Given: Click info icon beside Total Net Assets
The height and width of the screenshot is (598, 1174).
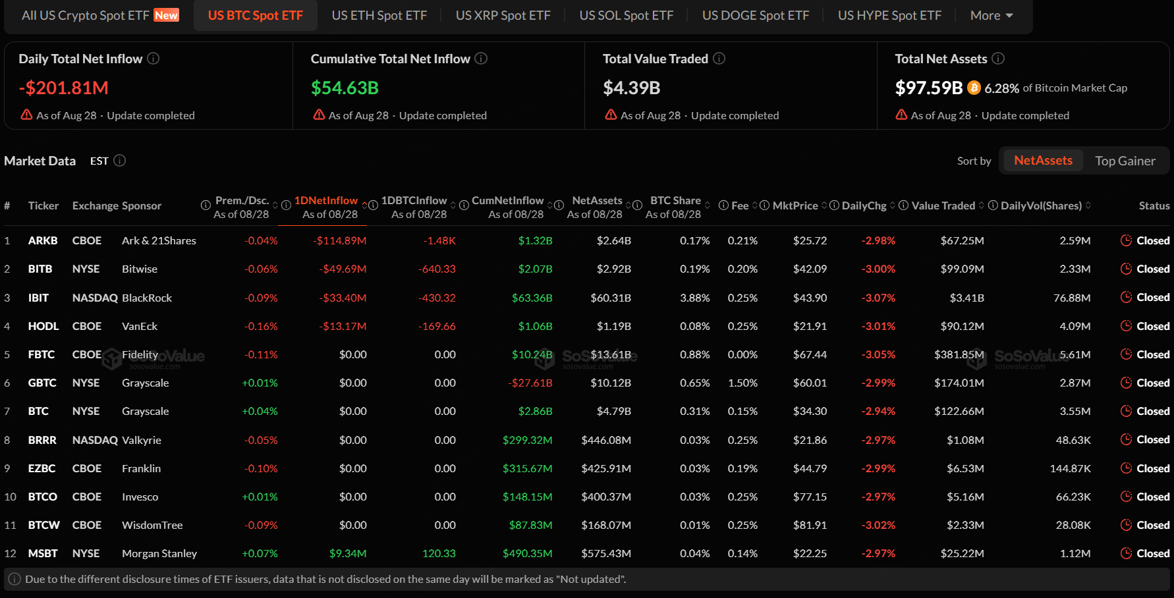Looking at the screenshot, I should (x=999, y=59).
